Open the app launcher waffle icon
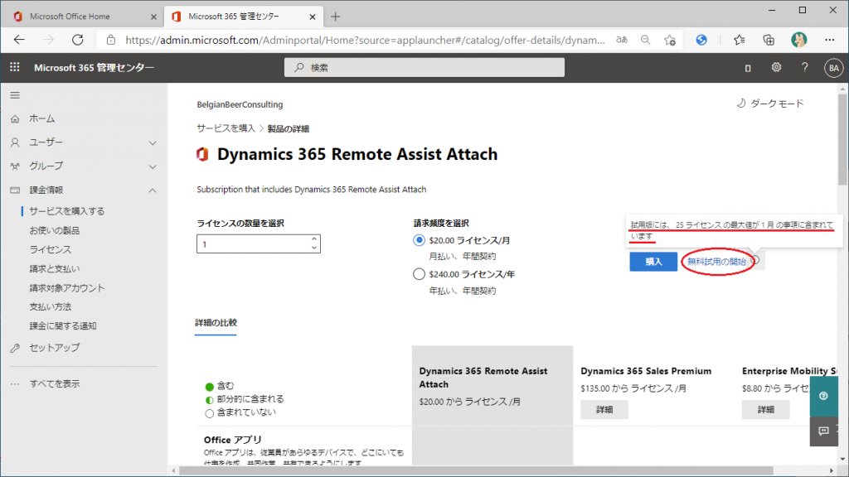The height and width of the screenshot is (477, 849). (15, 67)
